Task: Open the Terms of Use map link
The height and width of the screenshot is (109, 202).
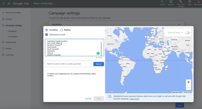Action: 188,92
